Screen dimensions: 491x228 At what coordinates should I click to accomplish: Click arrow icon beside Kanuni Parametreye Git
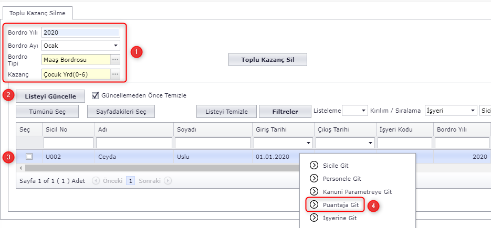[x=315, y=192]
